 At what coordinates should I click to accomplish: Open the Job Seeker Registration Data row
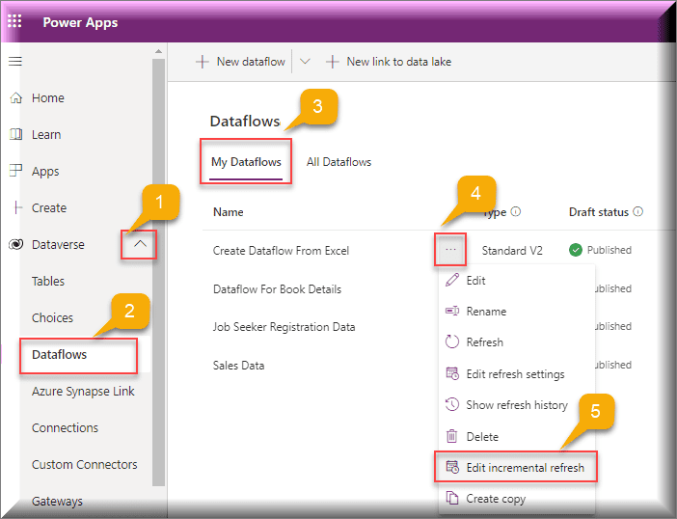[x=284, y=327]
